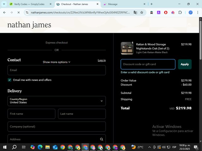This screenshot has height=151, width=202.
Task: Open the taskbar clock and date
Action: pos(185,147)
